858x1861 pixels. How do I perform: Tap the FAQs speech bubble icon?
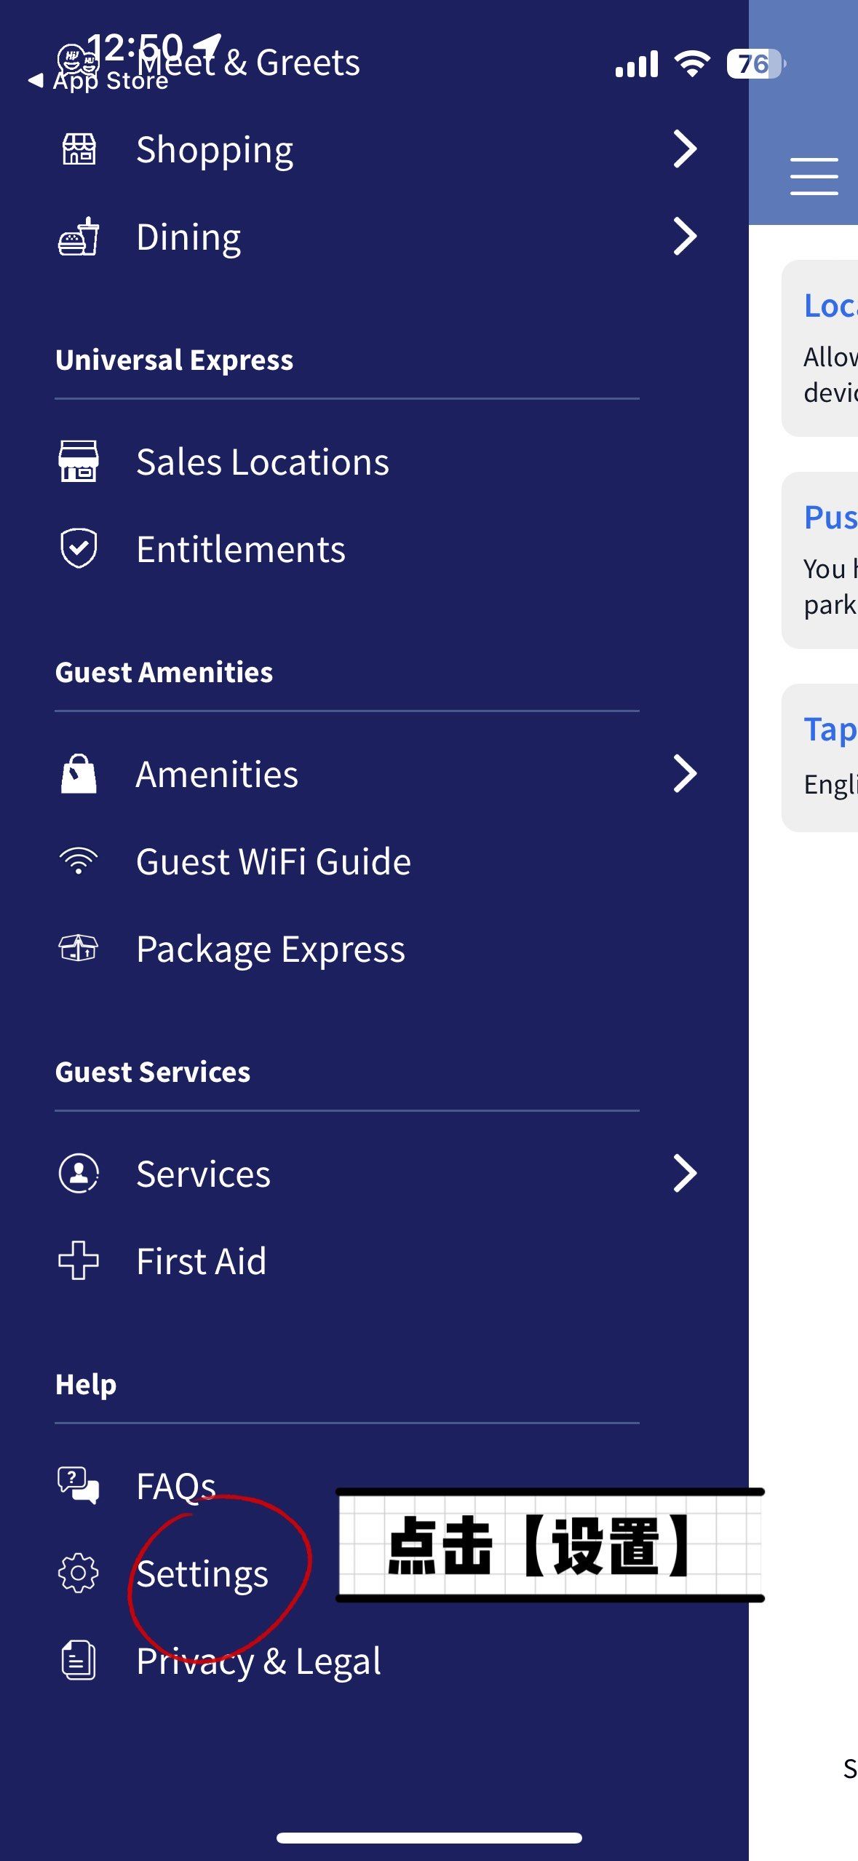tap(79, 1485)
